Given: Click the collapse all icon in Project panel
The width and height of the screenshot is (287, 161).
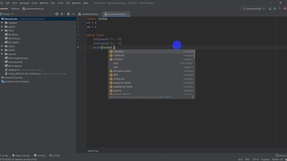Looking at the screenshot, I should (62, 14).
